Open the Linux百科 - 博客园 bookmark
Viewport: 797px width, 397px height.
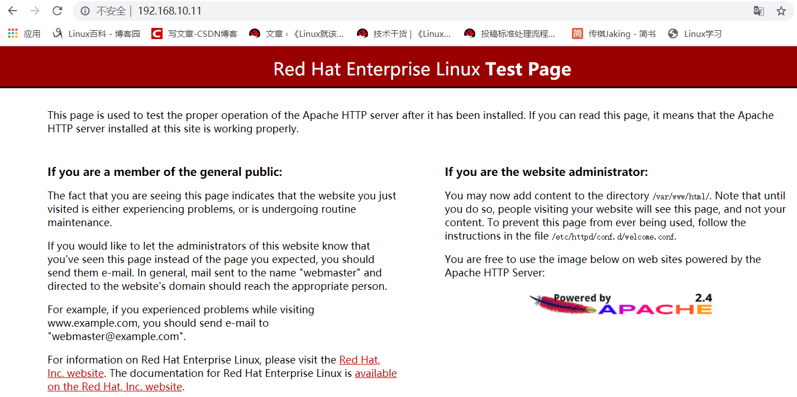(96, 34)
